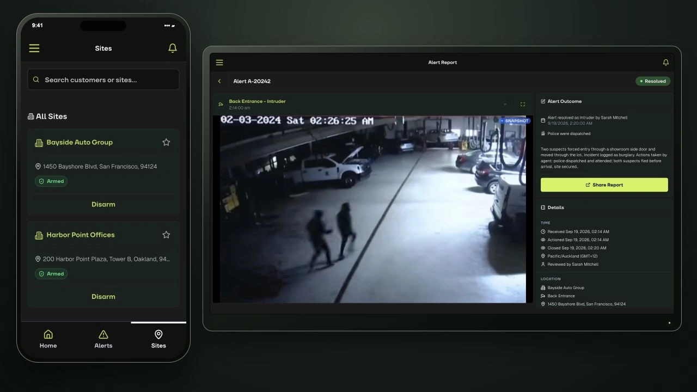Click 'Received Sep 19, 2026, 02:14 AM' entry
697x392 pixels.
click(578, 231)
